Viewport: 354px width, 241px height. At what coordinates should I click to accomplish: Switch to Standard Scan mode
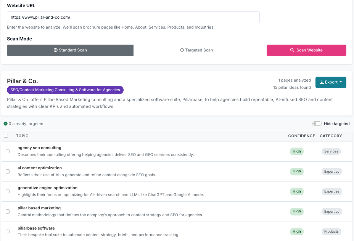[70, 50]
